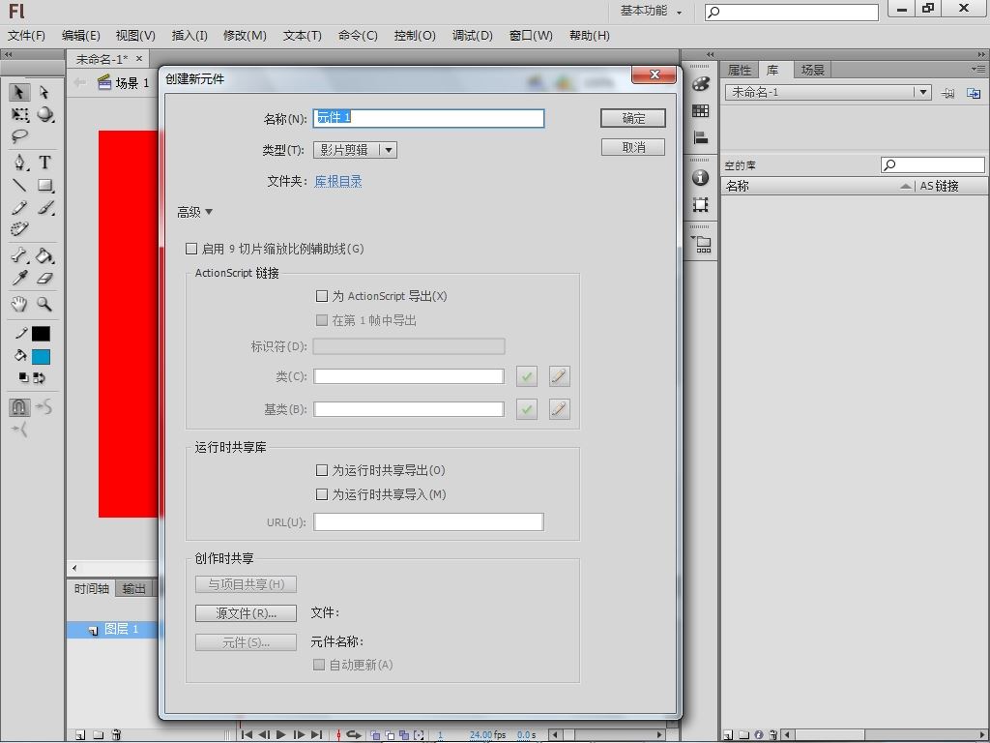Select the Bone tool

pyautogui.click(x=19, y=255)
